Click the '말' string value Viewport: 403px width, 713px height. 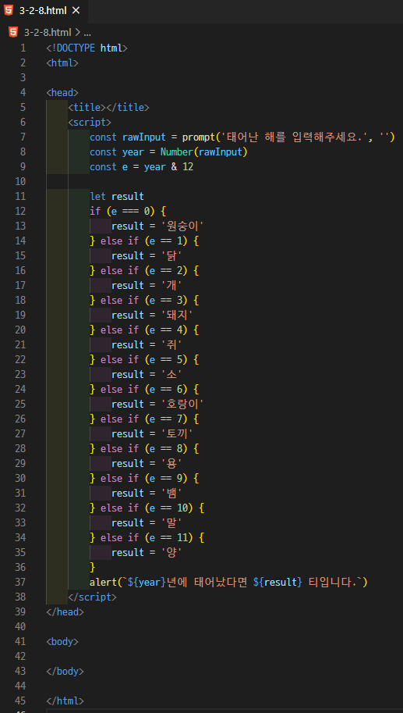coord(171,522)
